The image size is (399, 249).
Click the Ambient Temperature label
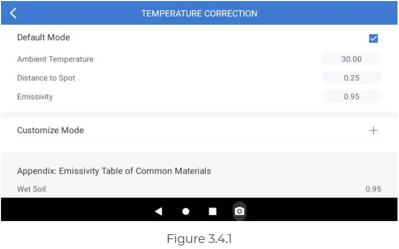coord(55,59)
